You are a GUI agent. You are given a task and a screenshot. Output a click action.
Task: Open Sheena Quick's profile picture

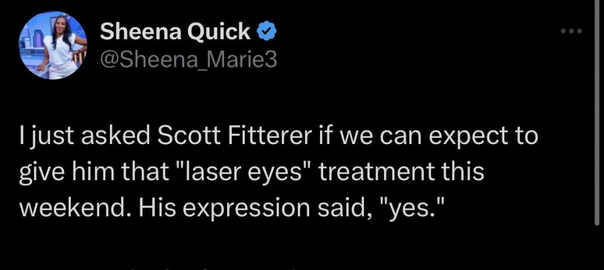[53, 46]
